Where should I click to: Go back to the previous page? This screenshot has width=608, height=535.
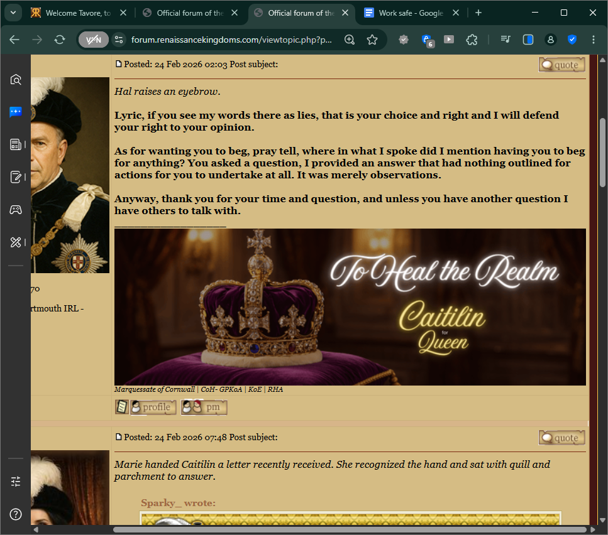coord(14,40)
